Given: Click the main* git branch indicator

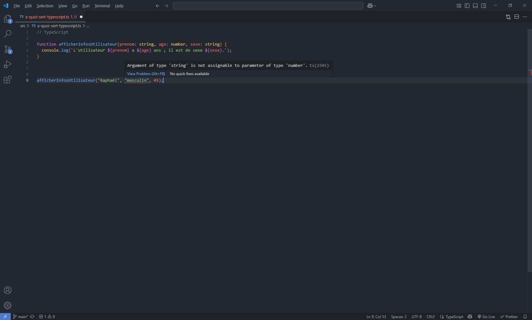Looking at the screenshot, I should click(x=20, y=317).
